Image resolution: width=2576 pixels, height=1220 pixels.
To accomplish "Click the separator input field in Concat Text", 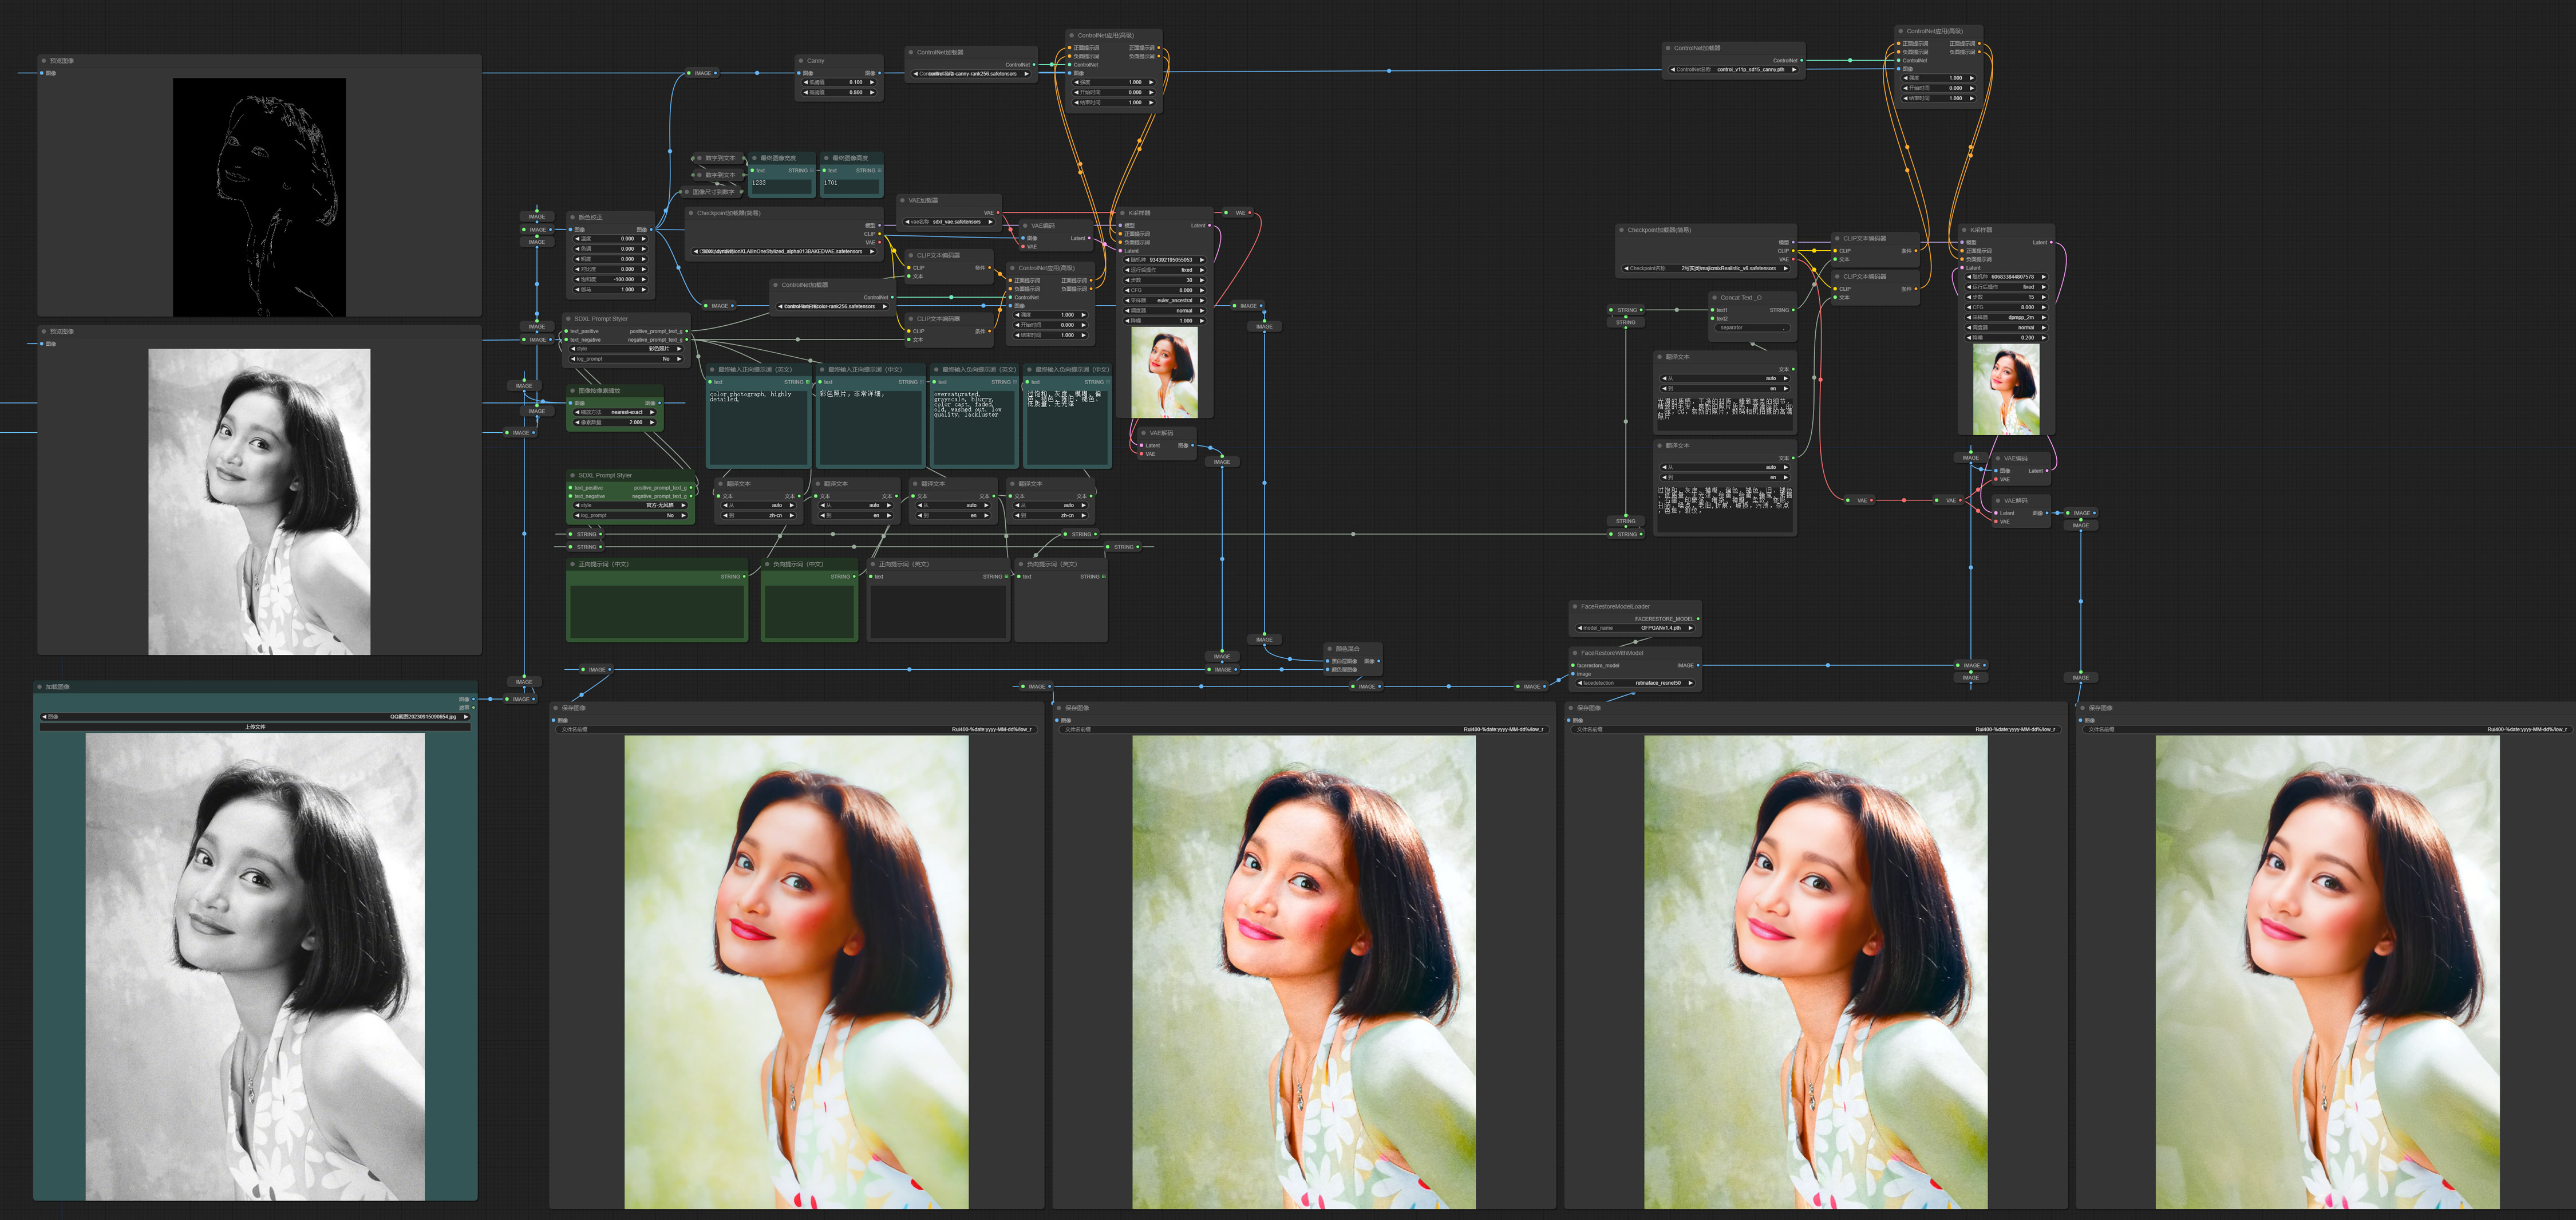I will pyautogui.click(x=1752, y=327).
